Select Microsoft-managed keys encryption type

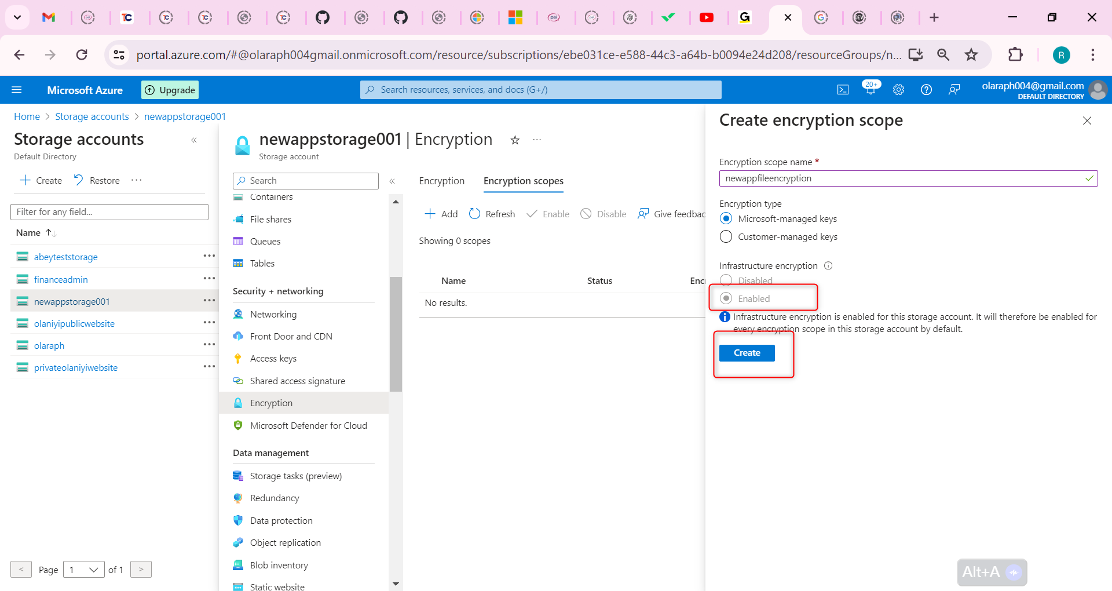tap(726, 218)
